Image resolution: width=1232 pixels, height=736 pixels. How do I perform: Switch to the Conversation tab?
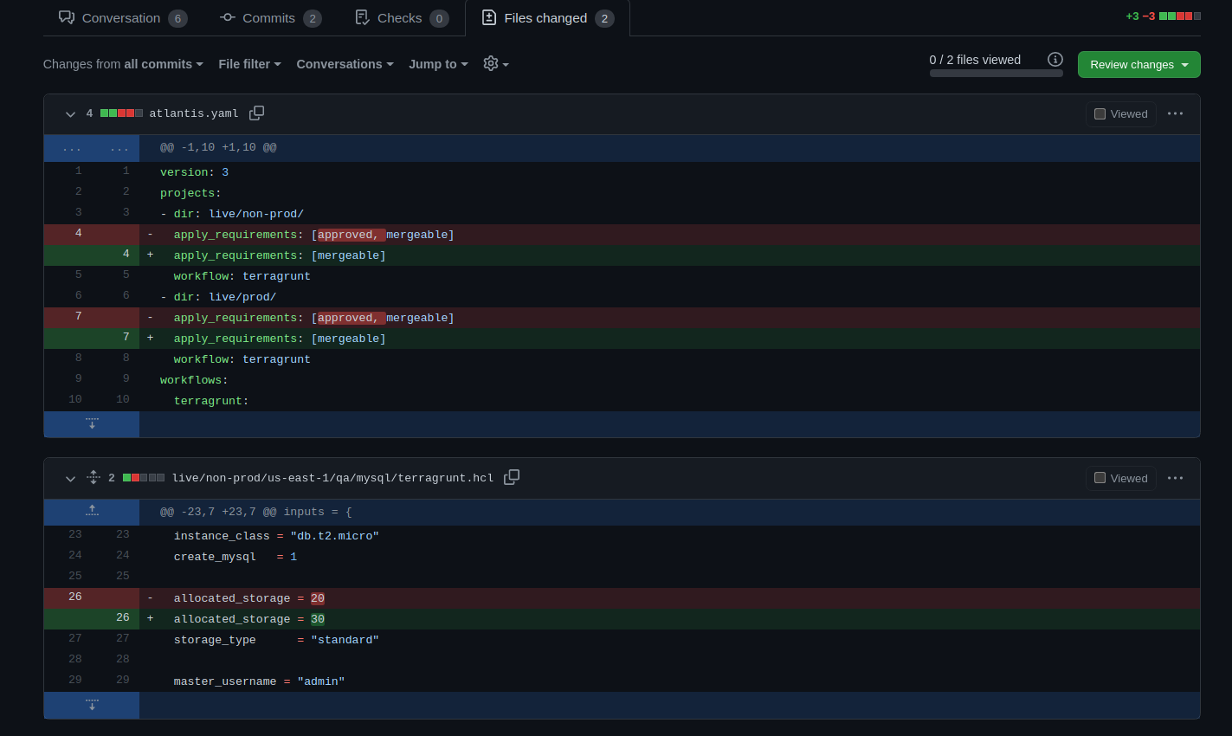pyautogui.click(x=120, y=17)
